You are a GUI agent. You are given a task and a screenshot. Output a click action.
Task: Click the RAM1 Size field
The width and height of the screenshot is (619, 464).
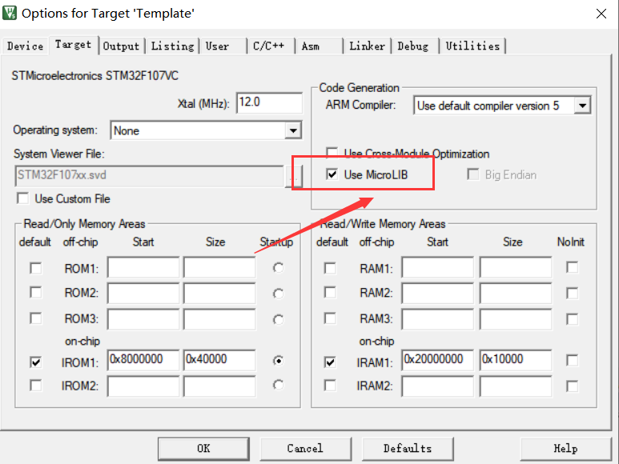pyautogui.click(x=516, y=268)
